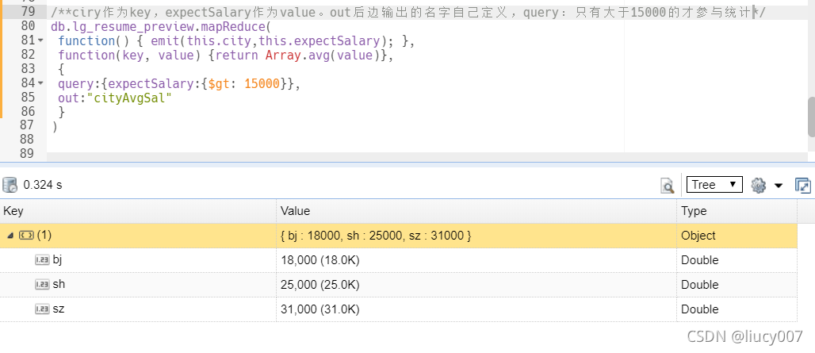This screenshot has width=815, height=353.
Task: Fold the code block at line 81
Action: tap(40, 40)
